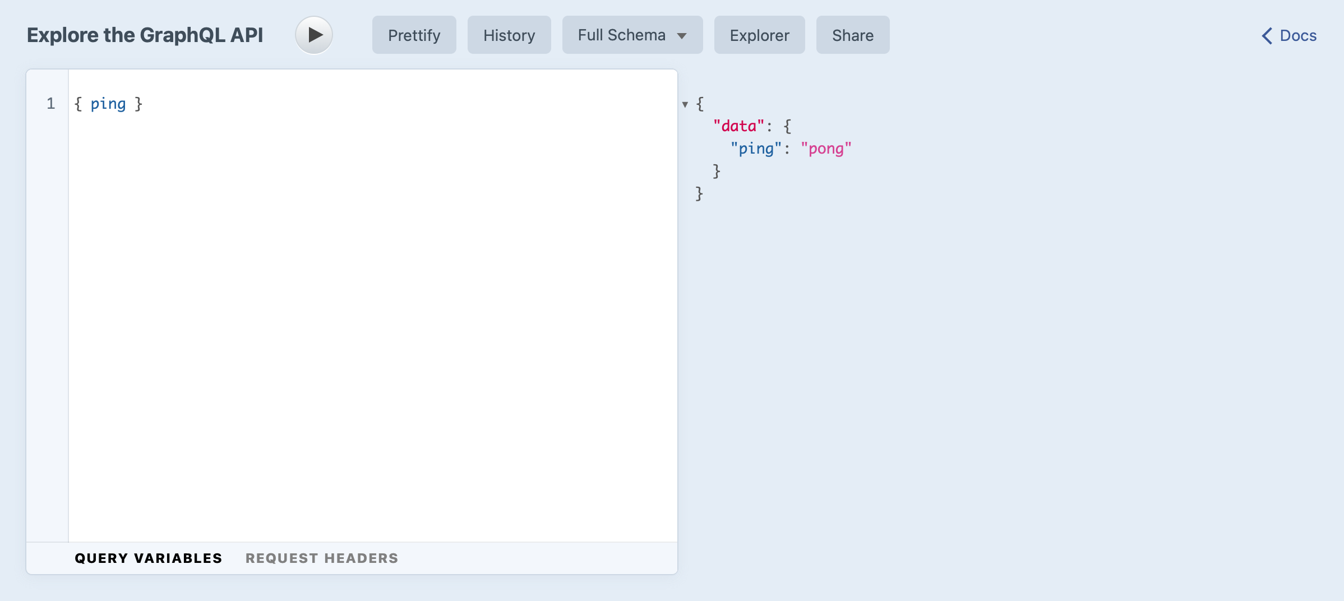Switch to the Request Headers tab
This screenshot has height=601, width=1344.
coord(321,558)
